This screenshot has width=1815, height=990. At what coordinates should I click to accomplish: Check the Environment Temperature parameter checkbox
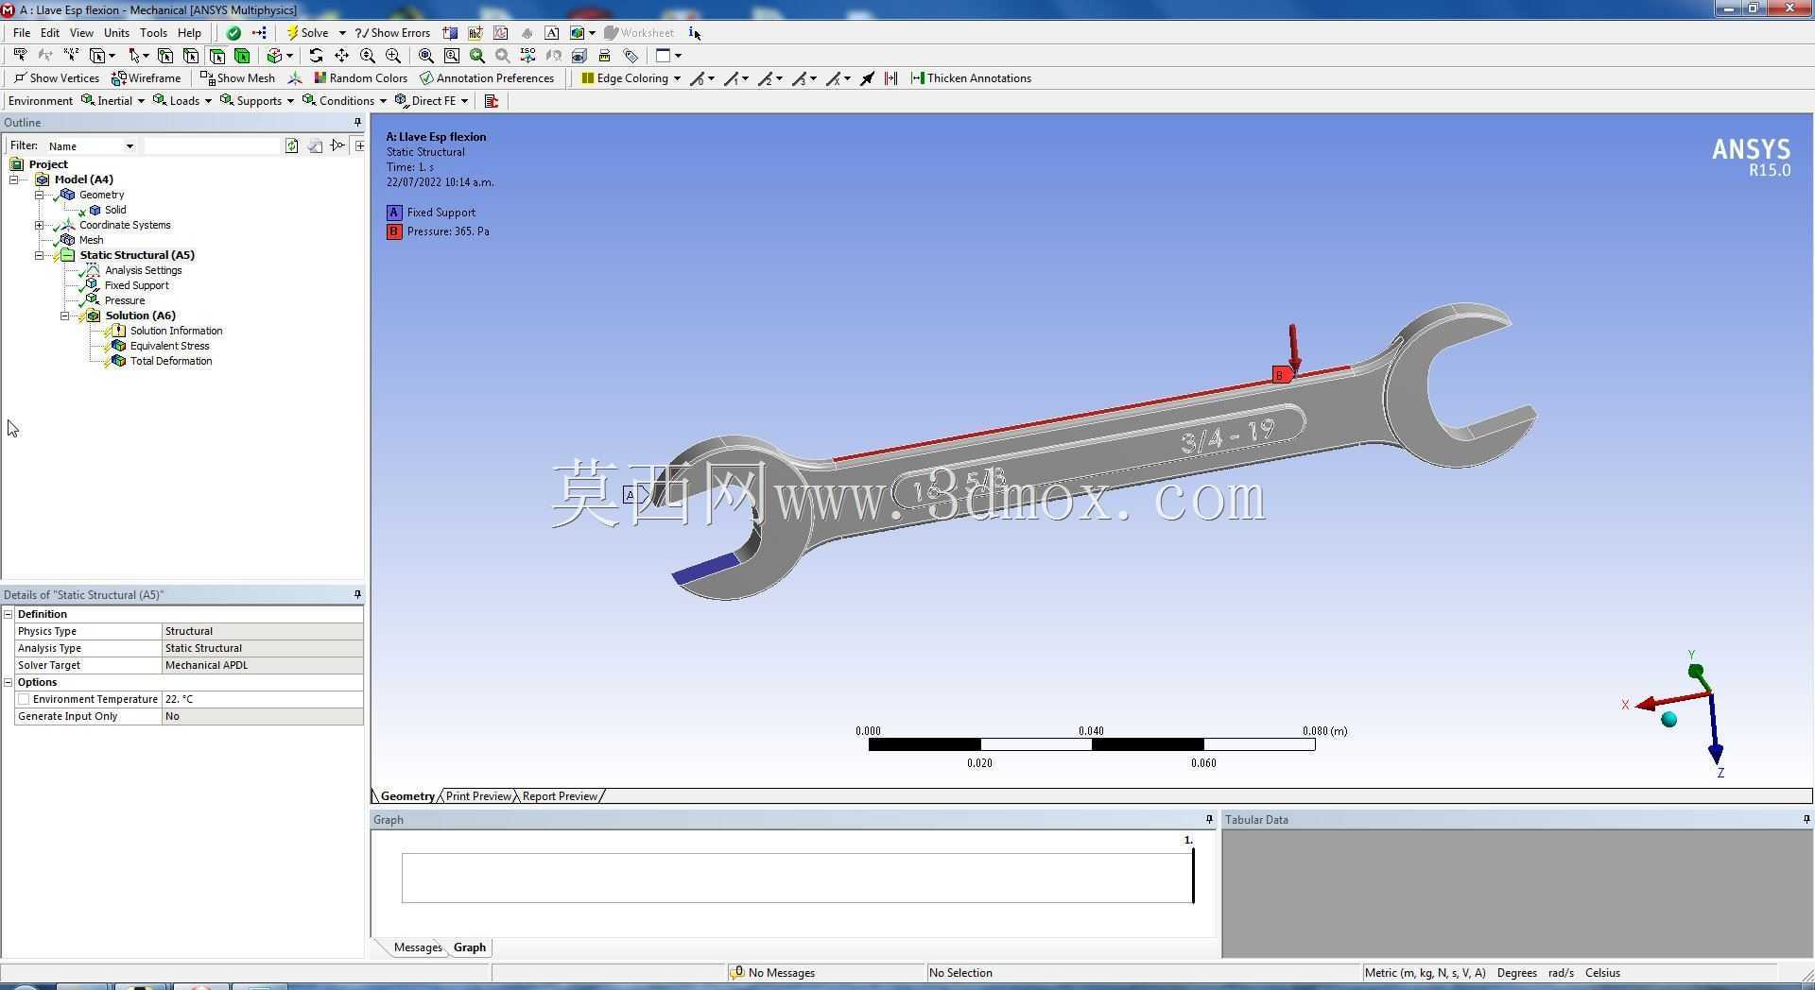click(x=24, y=700)
